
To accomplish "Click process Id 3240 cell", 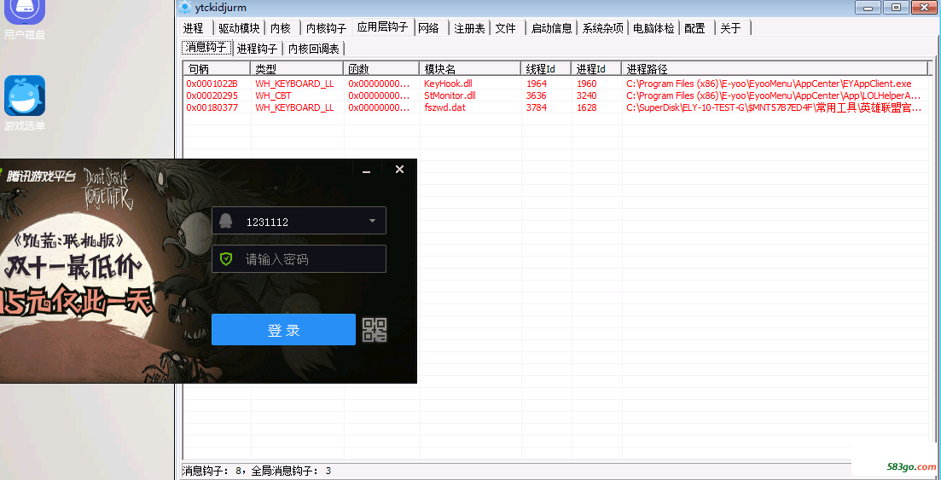I will coord(587,95).
